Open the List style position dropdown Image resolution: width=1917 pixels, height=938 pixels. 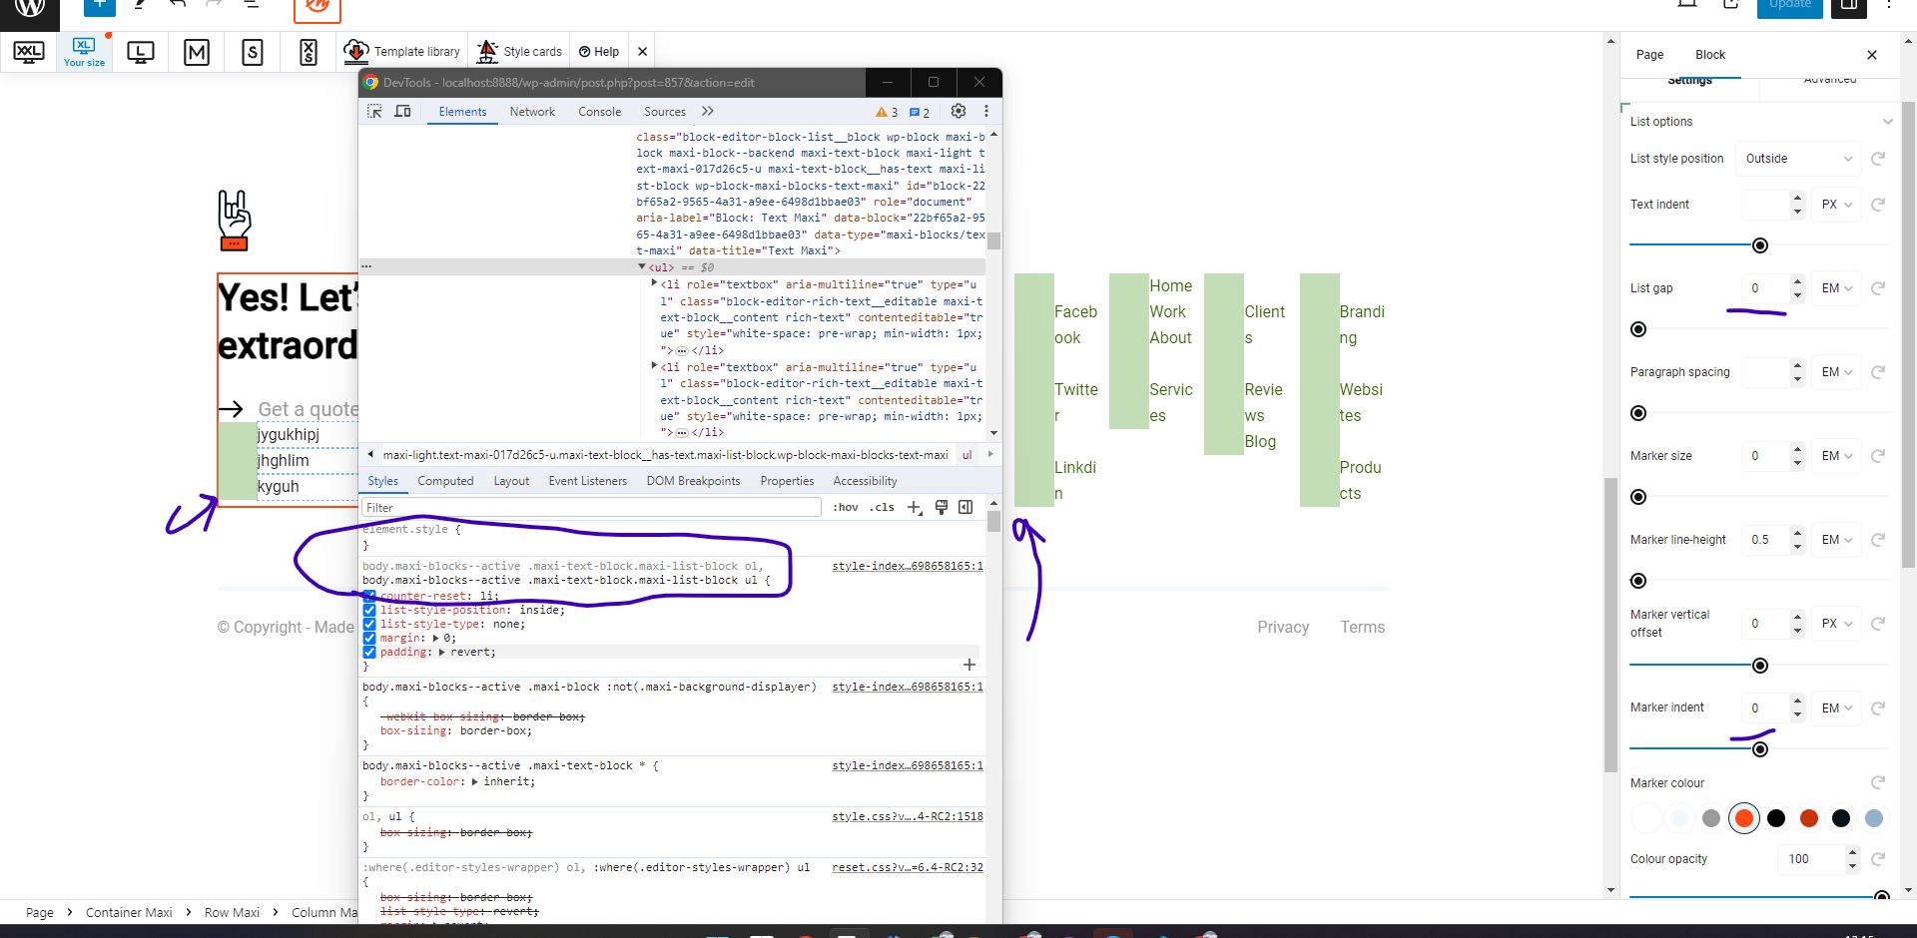pyautogui.click(x=1797, y=158)
